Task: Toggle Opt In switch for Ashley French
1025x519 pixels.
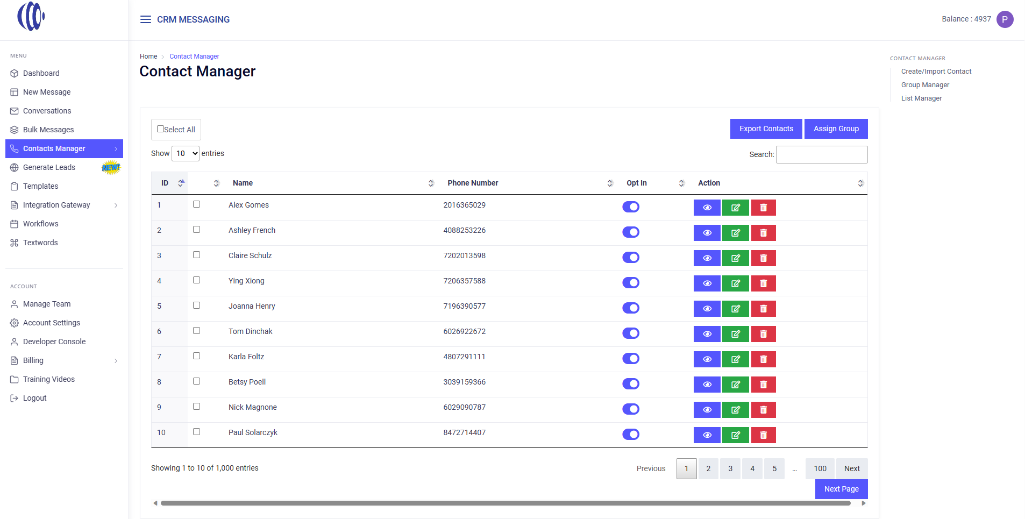Action: (631, 232)
